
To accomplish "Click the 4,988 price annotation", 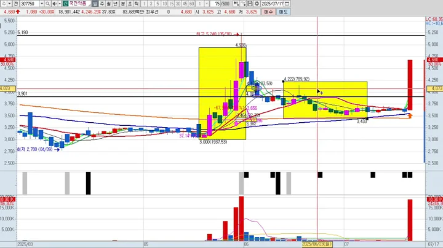I will [x=241, y=45].
